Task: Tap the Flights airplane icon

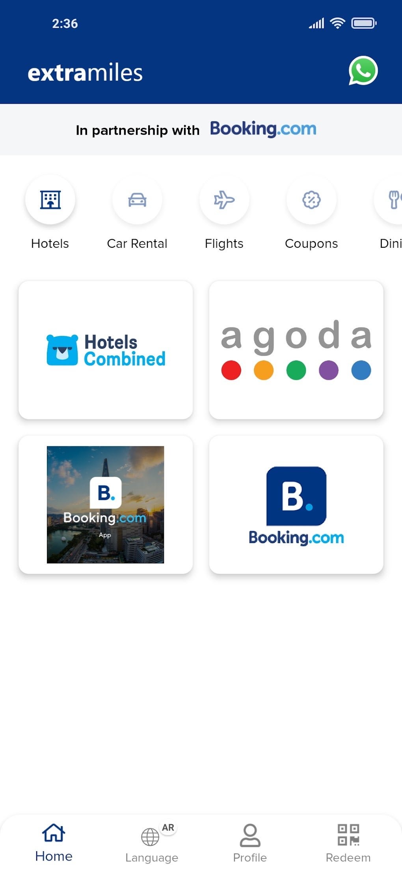Action: [224, 200]
